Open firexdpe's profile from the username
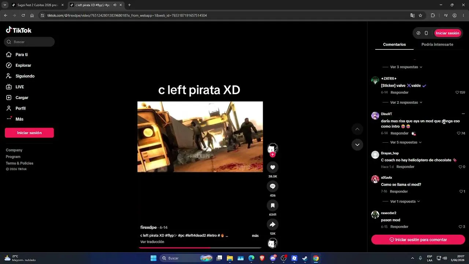Viewport: 469px width, 264px height. pos(148,227)
